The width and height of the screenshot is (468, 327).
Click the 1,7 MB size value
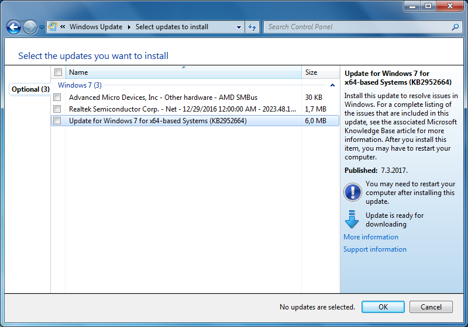point(315,109)
